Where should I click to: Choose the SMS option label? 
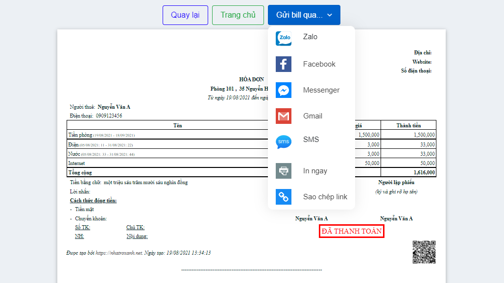click(311, 140)
